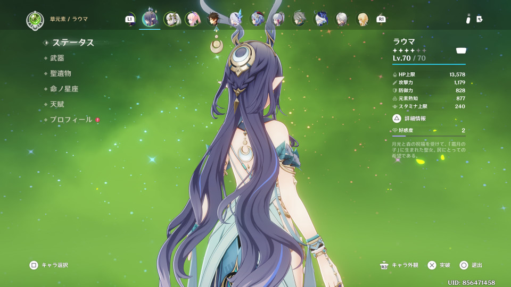Click the 好感度 heart icon
Image resolution: width=511 pixels, height=287 pixels.
pos(394,131)
